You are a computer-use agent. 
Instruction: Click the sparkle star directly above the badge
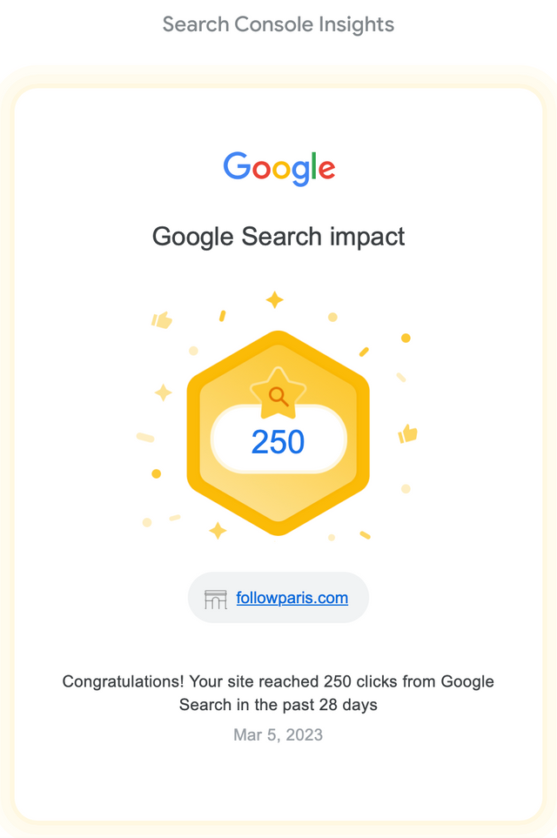pyautogui.click(x=275, y=300)
